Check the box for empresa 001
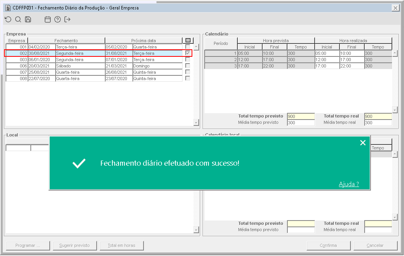 pyautogui.click(x=188, y=47)
